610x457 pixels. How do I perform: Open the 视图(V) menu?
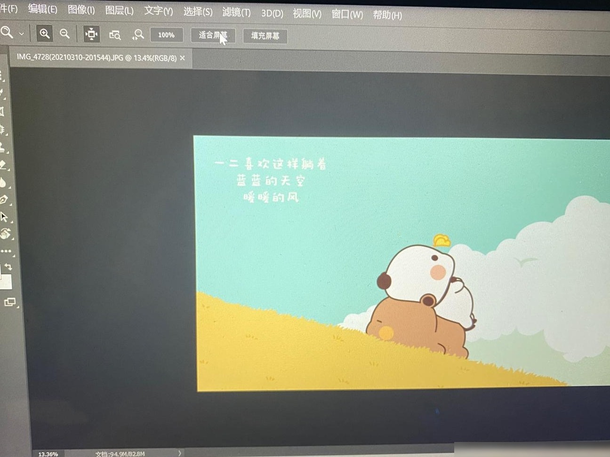307,14
